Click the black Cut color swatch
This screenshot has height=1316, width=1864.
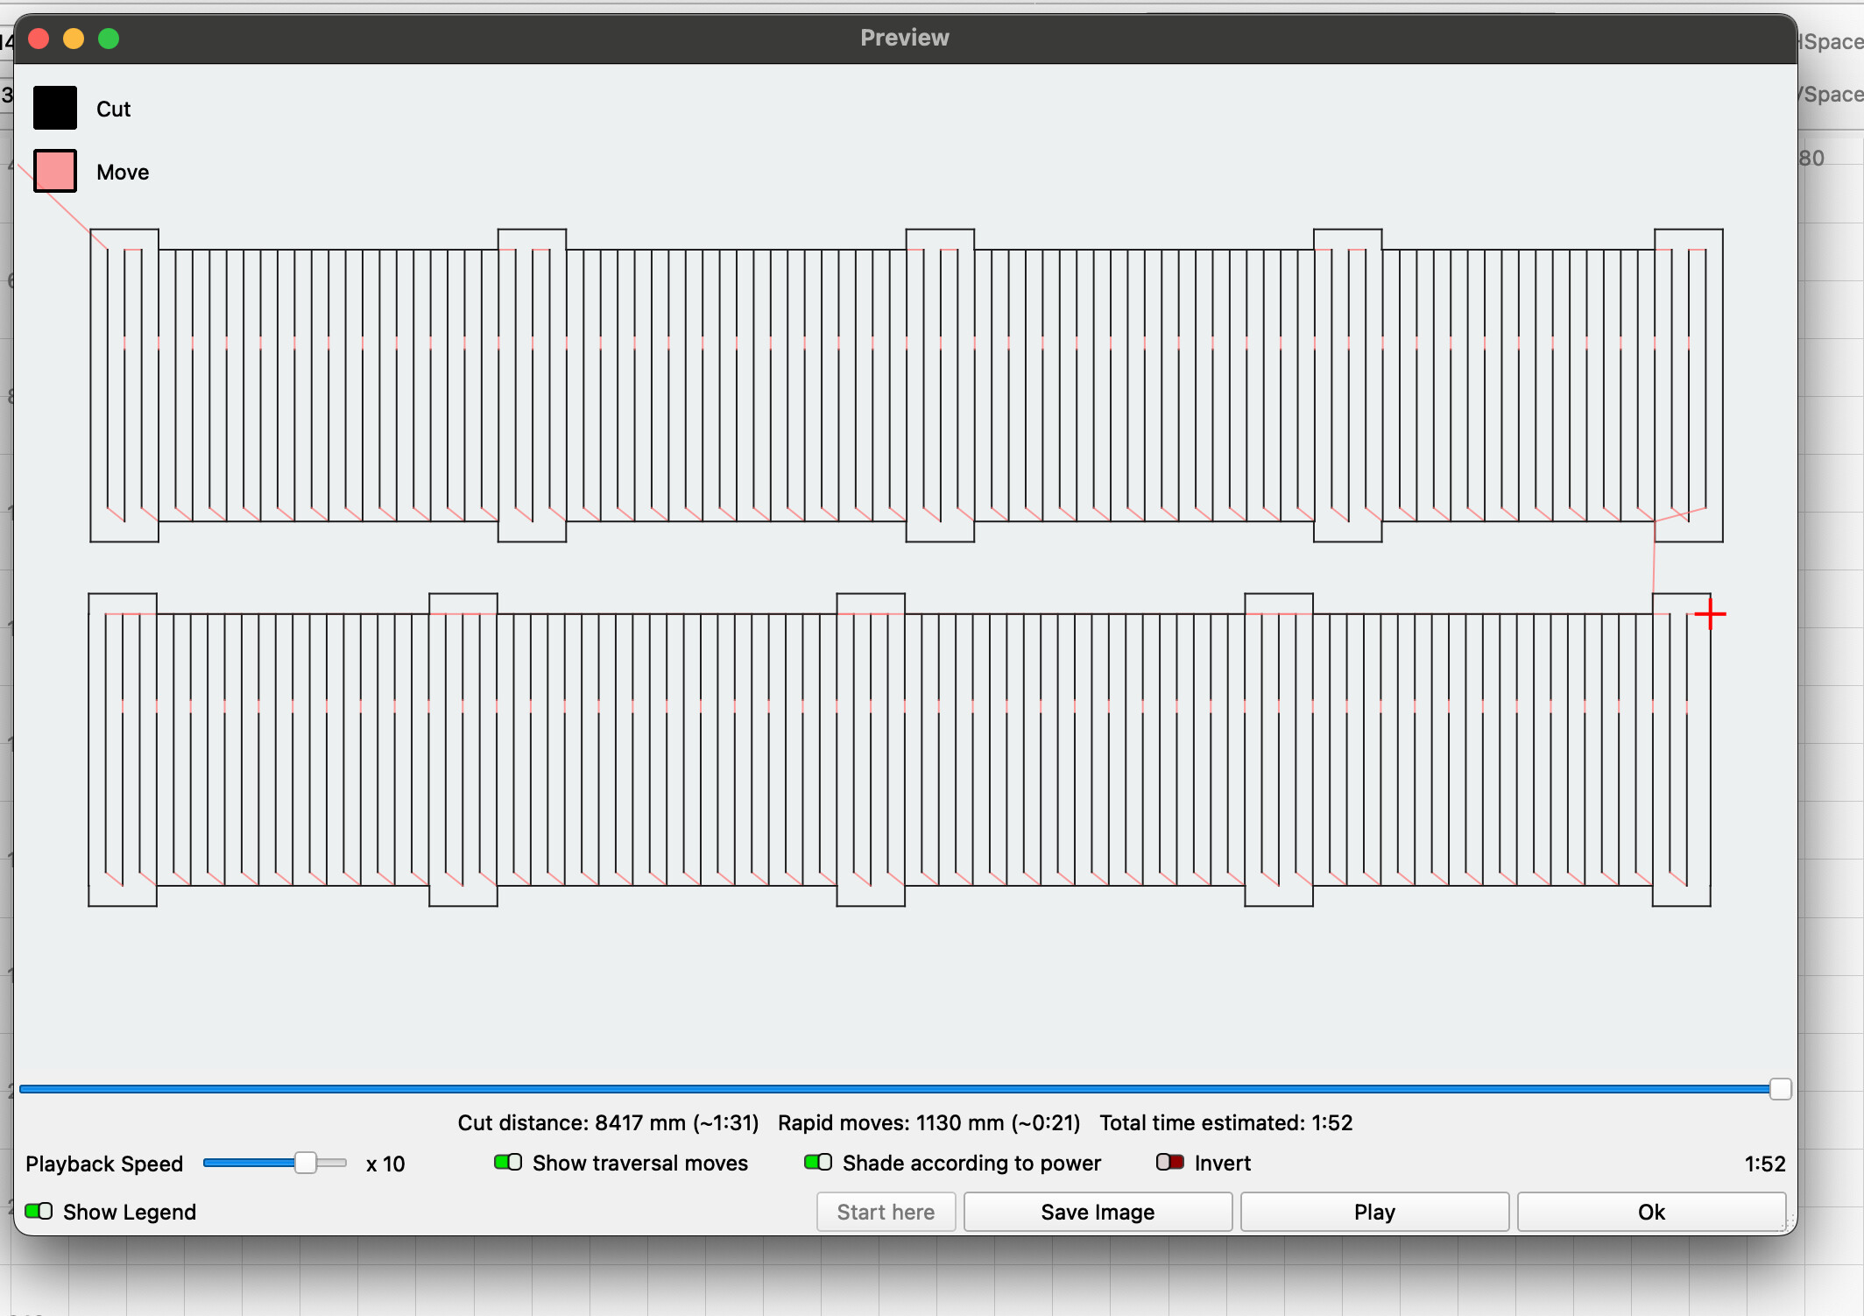[55, 108]
